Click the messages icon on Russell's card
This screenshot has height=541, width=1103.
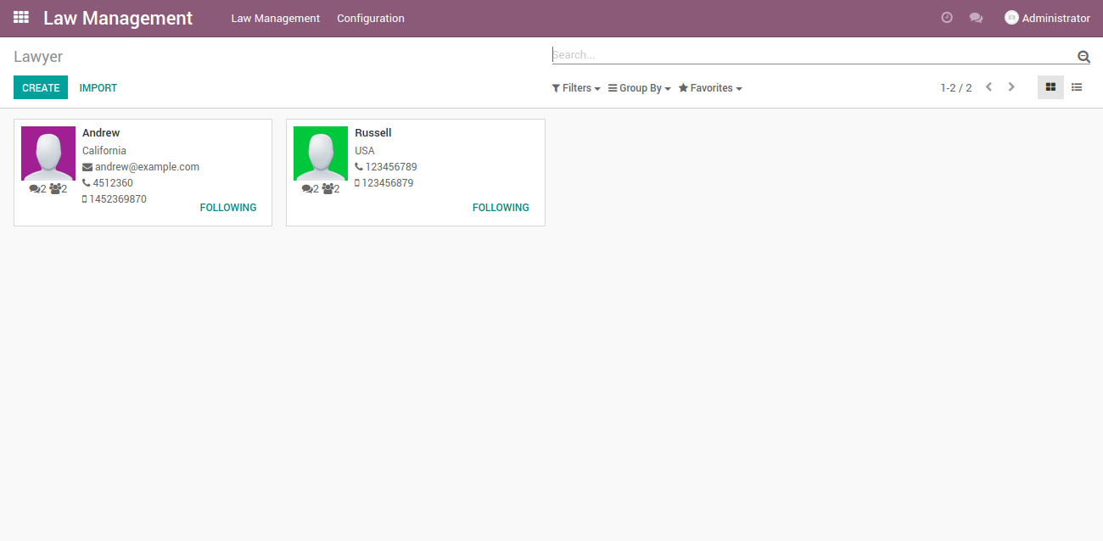coord(307,189)
